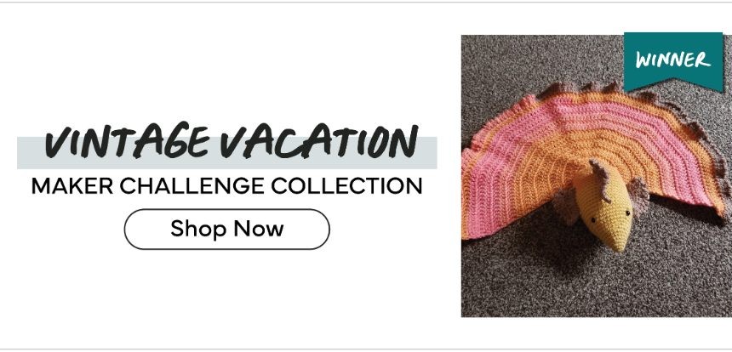Image resolution: width=732 pixels, height=352 pixels.
Task: Open the crocheted pterodactyl product photo
Action: pos(597,176)
